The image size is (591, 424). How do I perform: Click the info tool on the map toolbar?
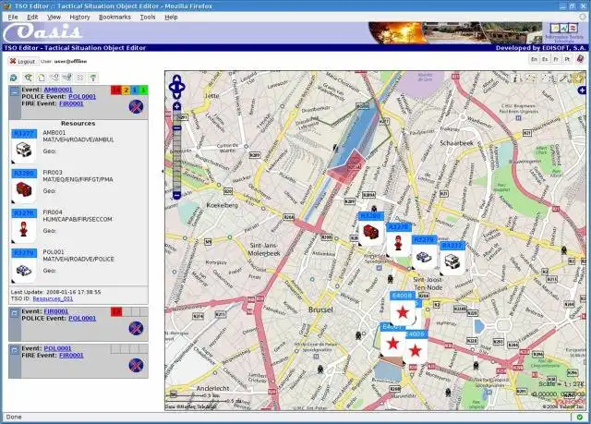517,78
